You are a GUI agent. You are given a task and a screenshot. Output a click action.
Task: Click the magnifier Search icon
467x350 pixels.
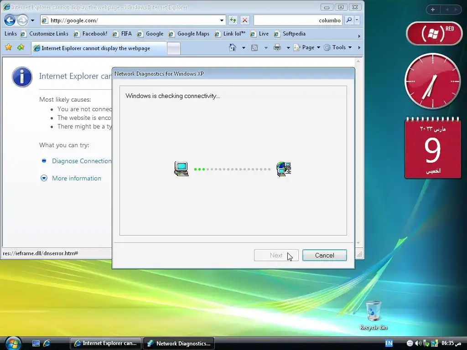[349, 20]
